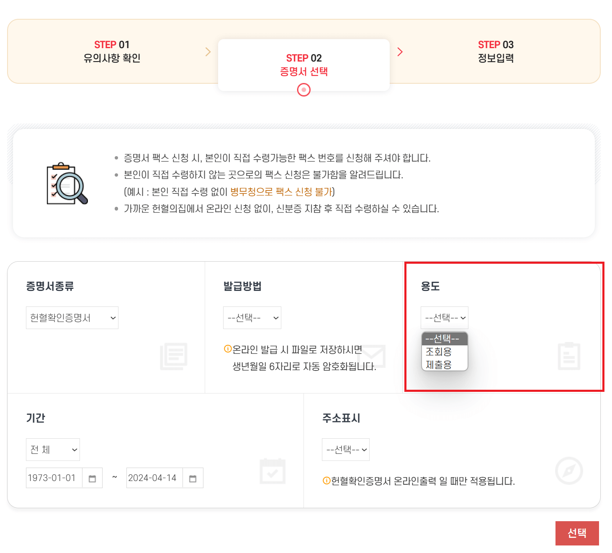Open the 주소표시 --선택-- dropdown

(x=346, y=449)
